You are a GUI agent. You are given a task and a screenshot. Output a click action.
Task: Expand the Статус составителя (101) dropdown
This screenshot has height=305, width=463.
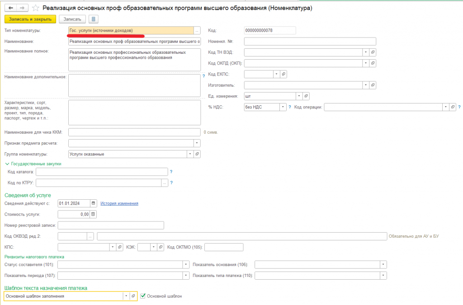coord(186,265)
